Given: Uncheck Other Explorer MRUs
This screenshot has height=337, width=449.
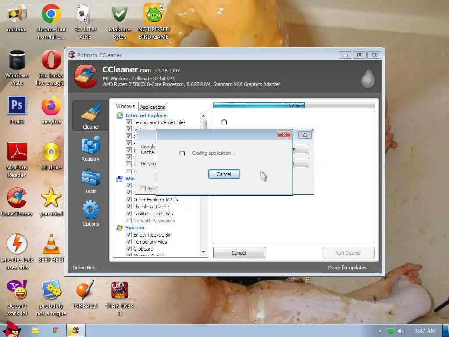Looking at the screenshot, I should [x=128, y=200].
